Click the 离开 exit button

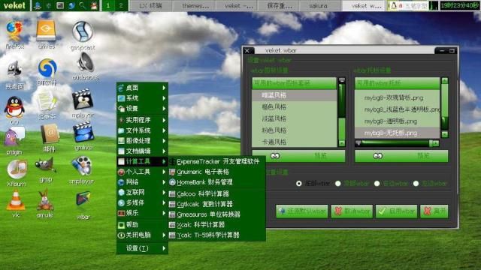(x=434, y=211)
